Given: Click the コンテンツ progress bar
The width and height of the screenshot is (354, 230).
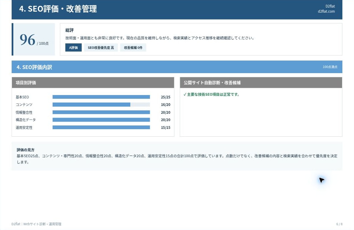Looking at the screenshot, I should pyautogui.click(x=101, y=105).
